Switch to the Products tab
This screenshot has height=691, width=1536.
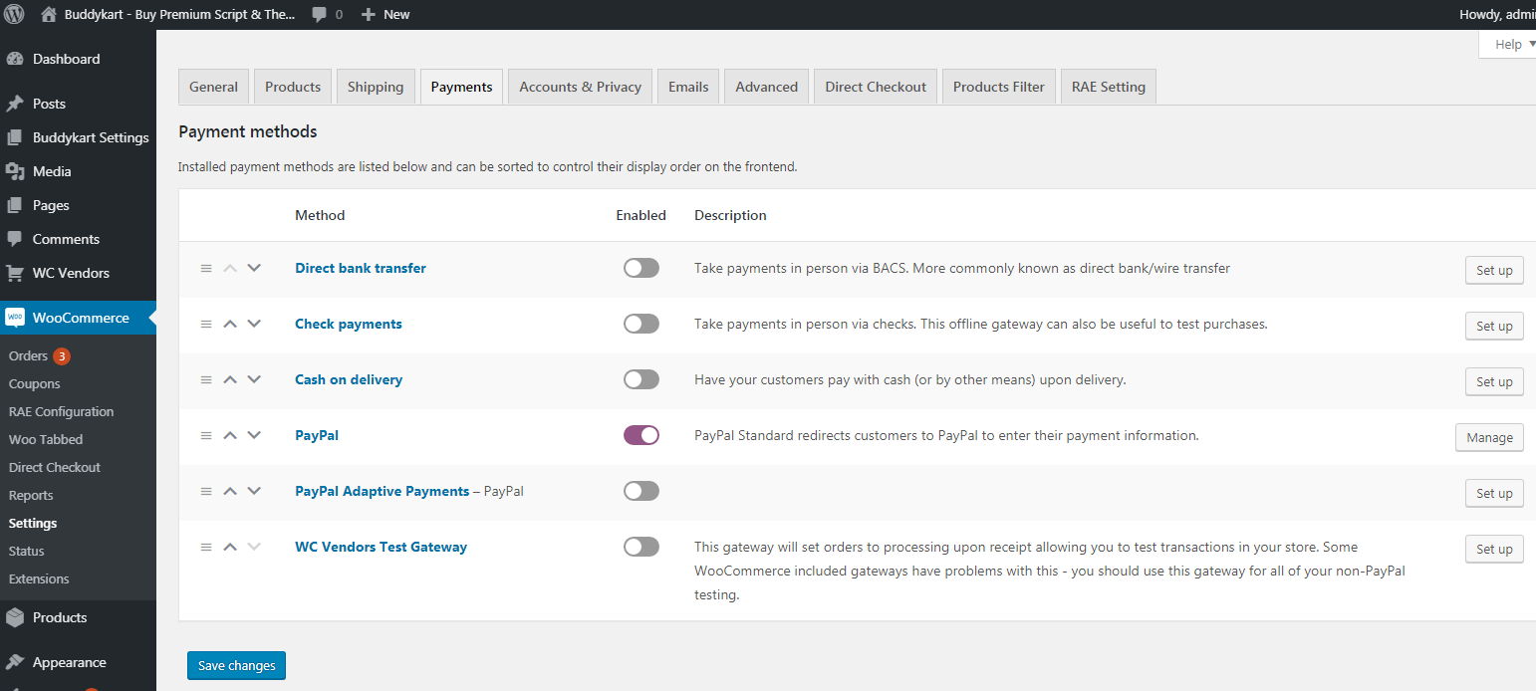[x=293, y=87]
